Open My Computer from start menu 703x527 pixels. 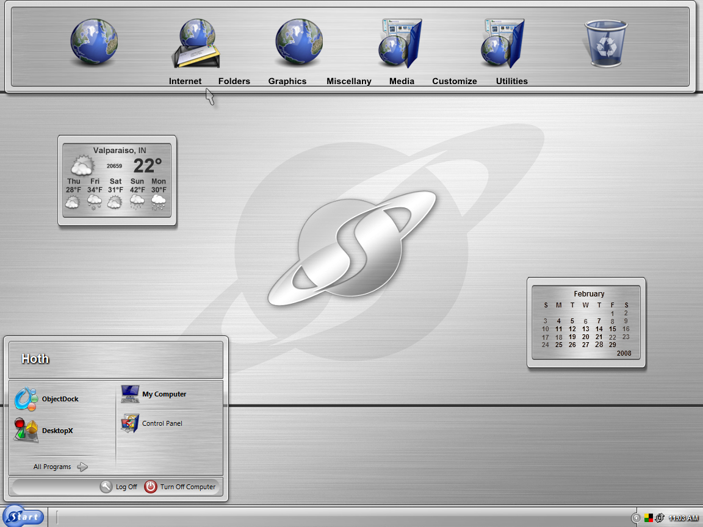153,395
